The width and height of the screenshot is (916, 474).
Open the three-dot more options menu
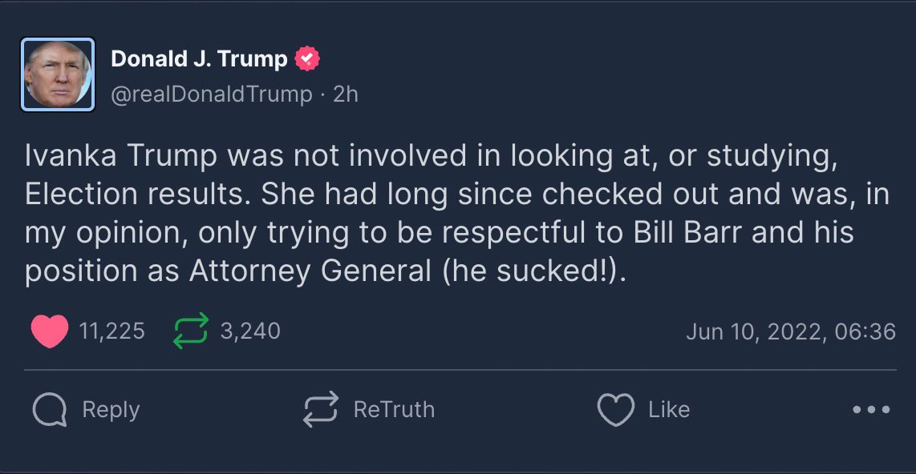point(871,410)
